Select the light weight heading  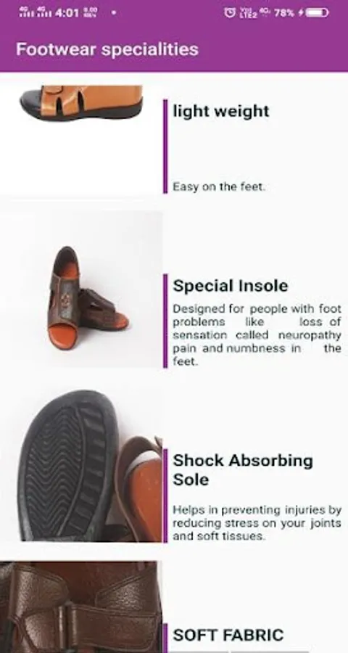(x=221, y=111)
